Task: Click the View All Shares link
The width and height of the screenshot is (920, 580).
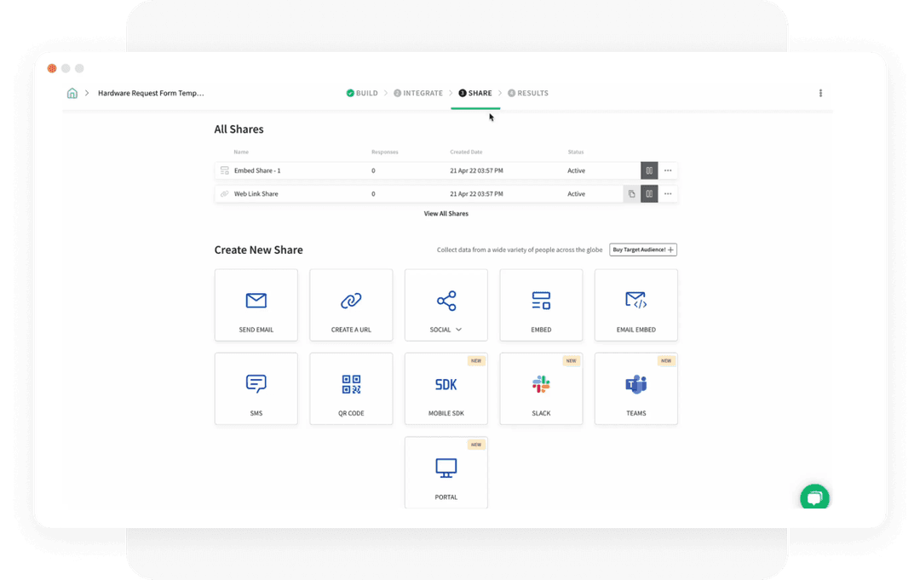Action: click(446, 214)
